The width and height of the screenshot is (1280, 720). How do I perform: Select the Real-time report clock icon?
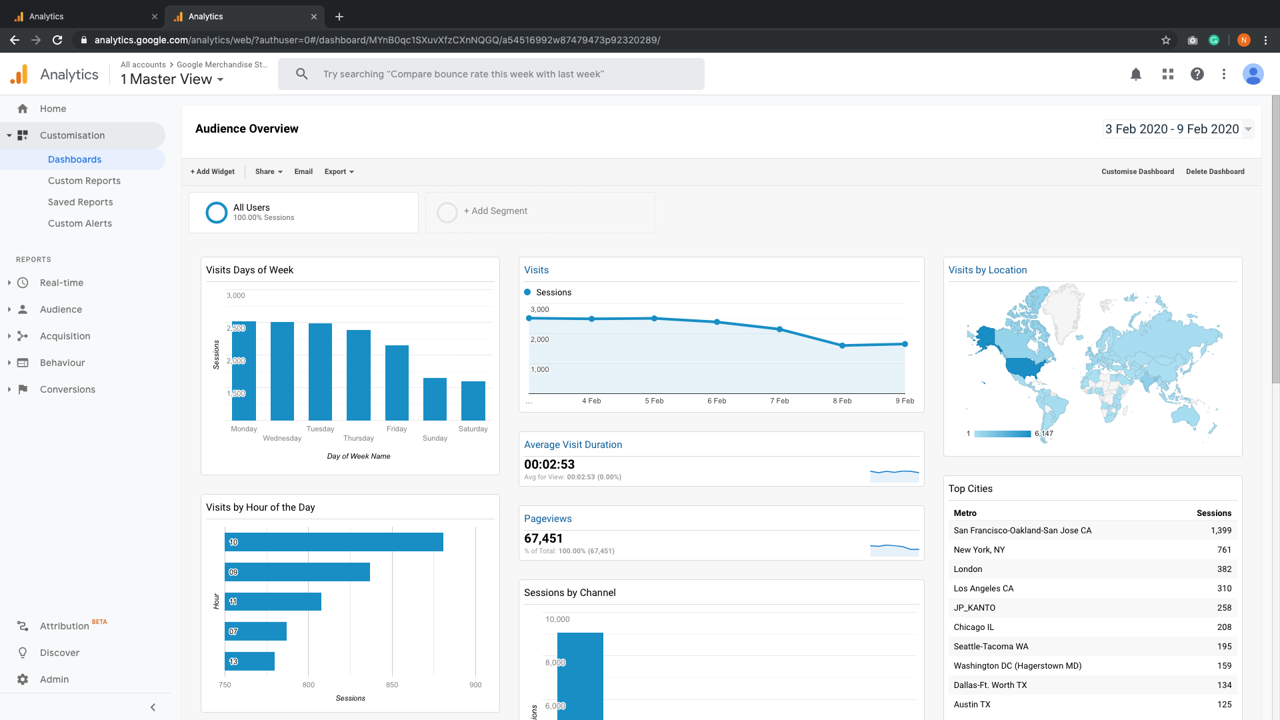23,283
